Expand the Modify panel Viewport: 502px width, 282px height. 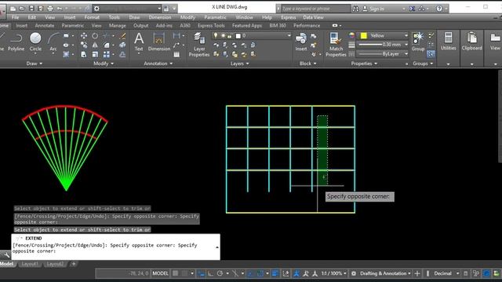tap(104, 63)
